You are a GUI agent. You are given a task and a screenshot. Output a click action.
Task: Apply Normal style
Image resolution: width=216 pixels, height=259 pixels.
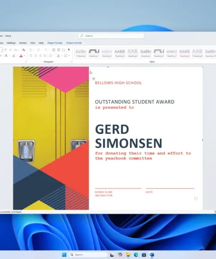tap(81, 53)
